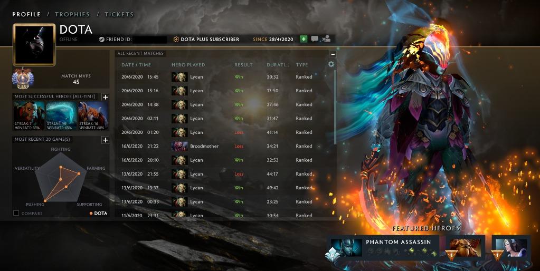Click the profile avatar picture

[34, 44]
